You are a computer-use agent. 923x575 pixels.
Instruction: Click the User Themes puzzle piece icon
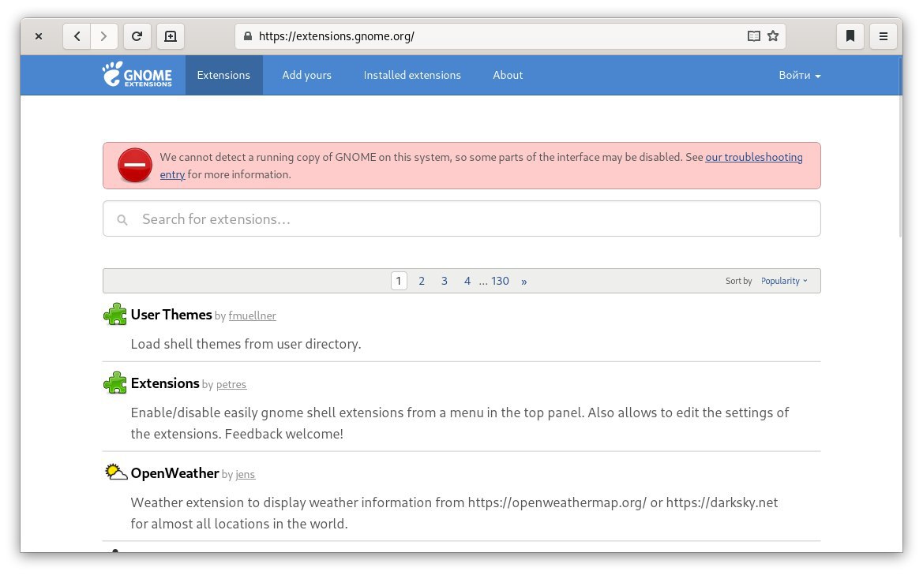click(x=115, y=314)
